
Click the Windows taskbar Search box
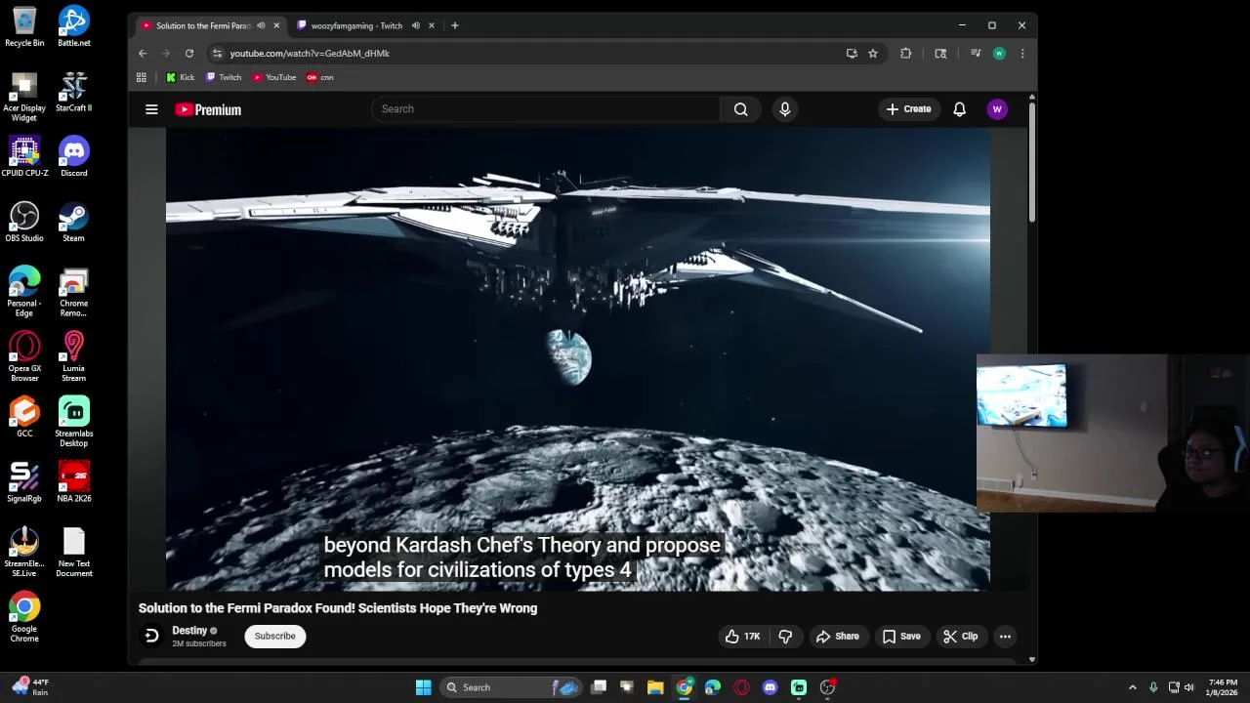(x=513, y=687)
